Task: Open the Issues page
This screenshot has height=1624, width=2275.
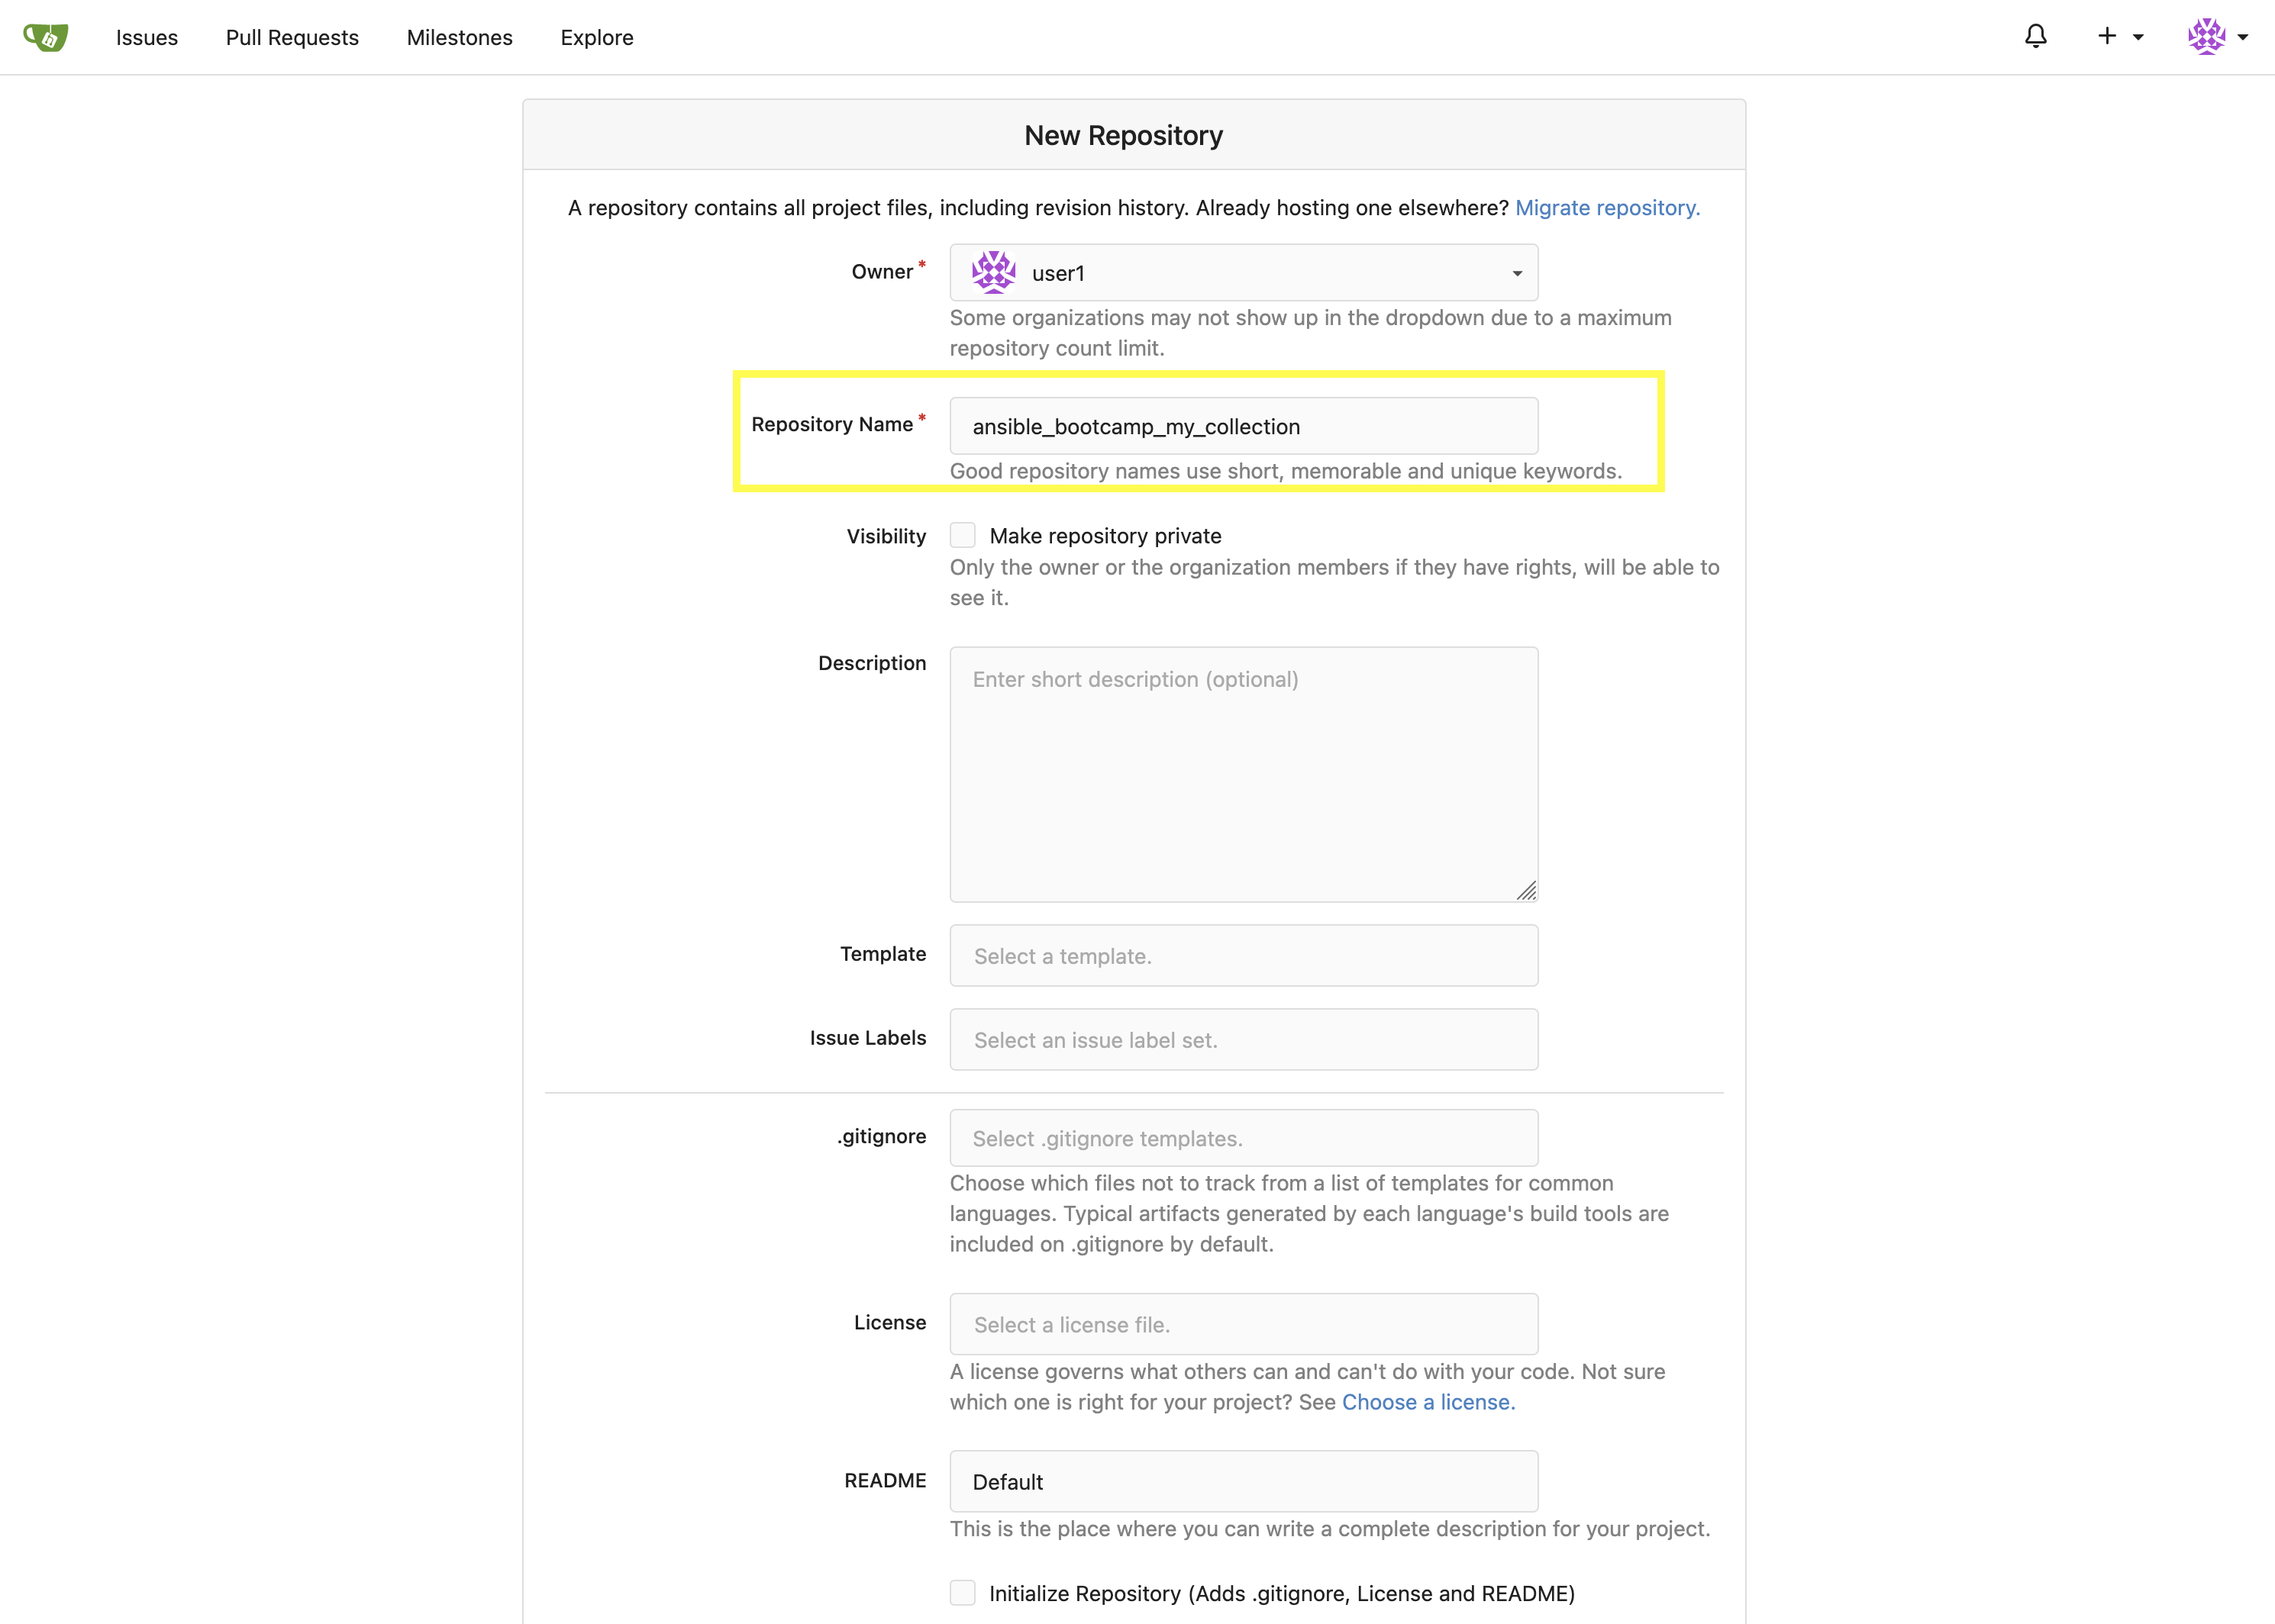Action: tap(146, 37)
